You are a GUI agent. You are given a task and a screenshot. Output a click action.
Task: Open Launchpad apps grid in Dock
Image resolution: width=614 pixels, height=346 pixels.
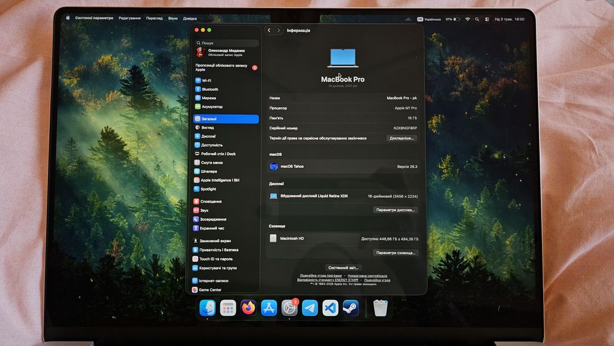click(228, 308)
